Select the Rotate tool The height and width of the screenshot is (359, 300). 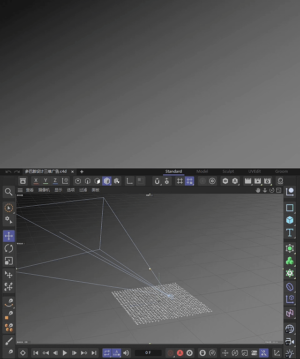point(9,248)
